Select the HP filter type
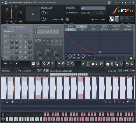Image resolution: width=136 pixels, height=123 pixels. tap(60, 41)
